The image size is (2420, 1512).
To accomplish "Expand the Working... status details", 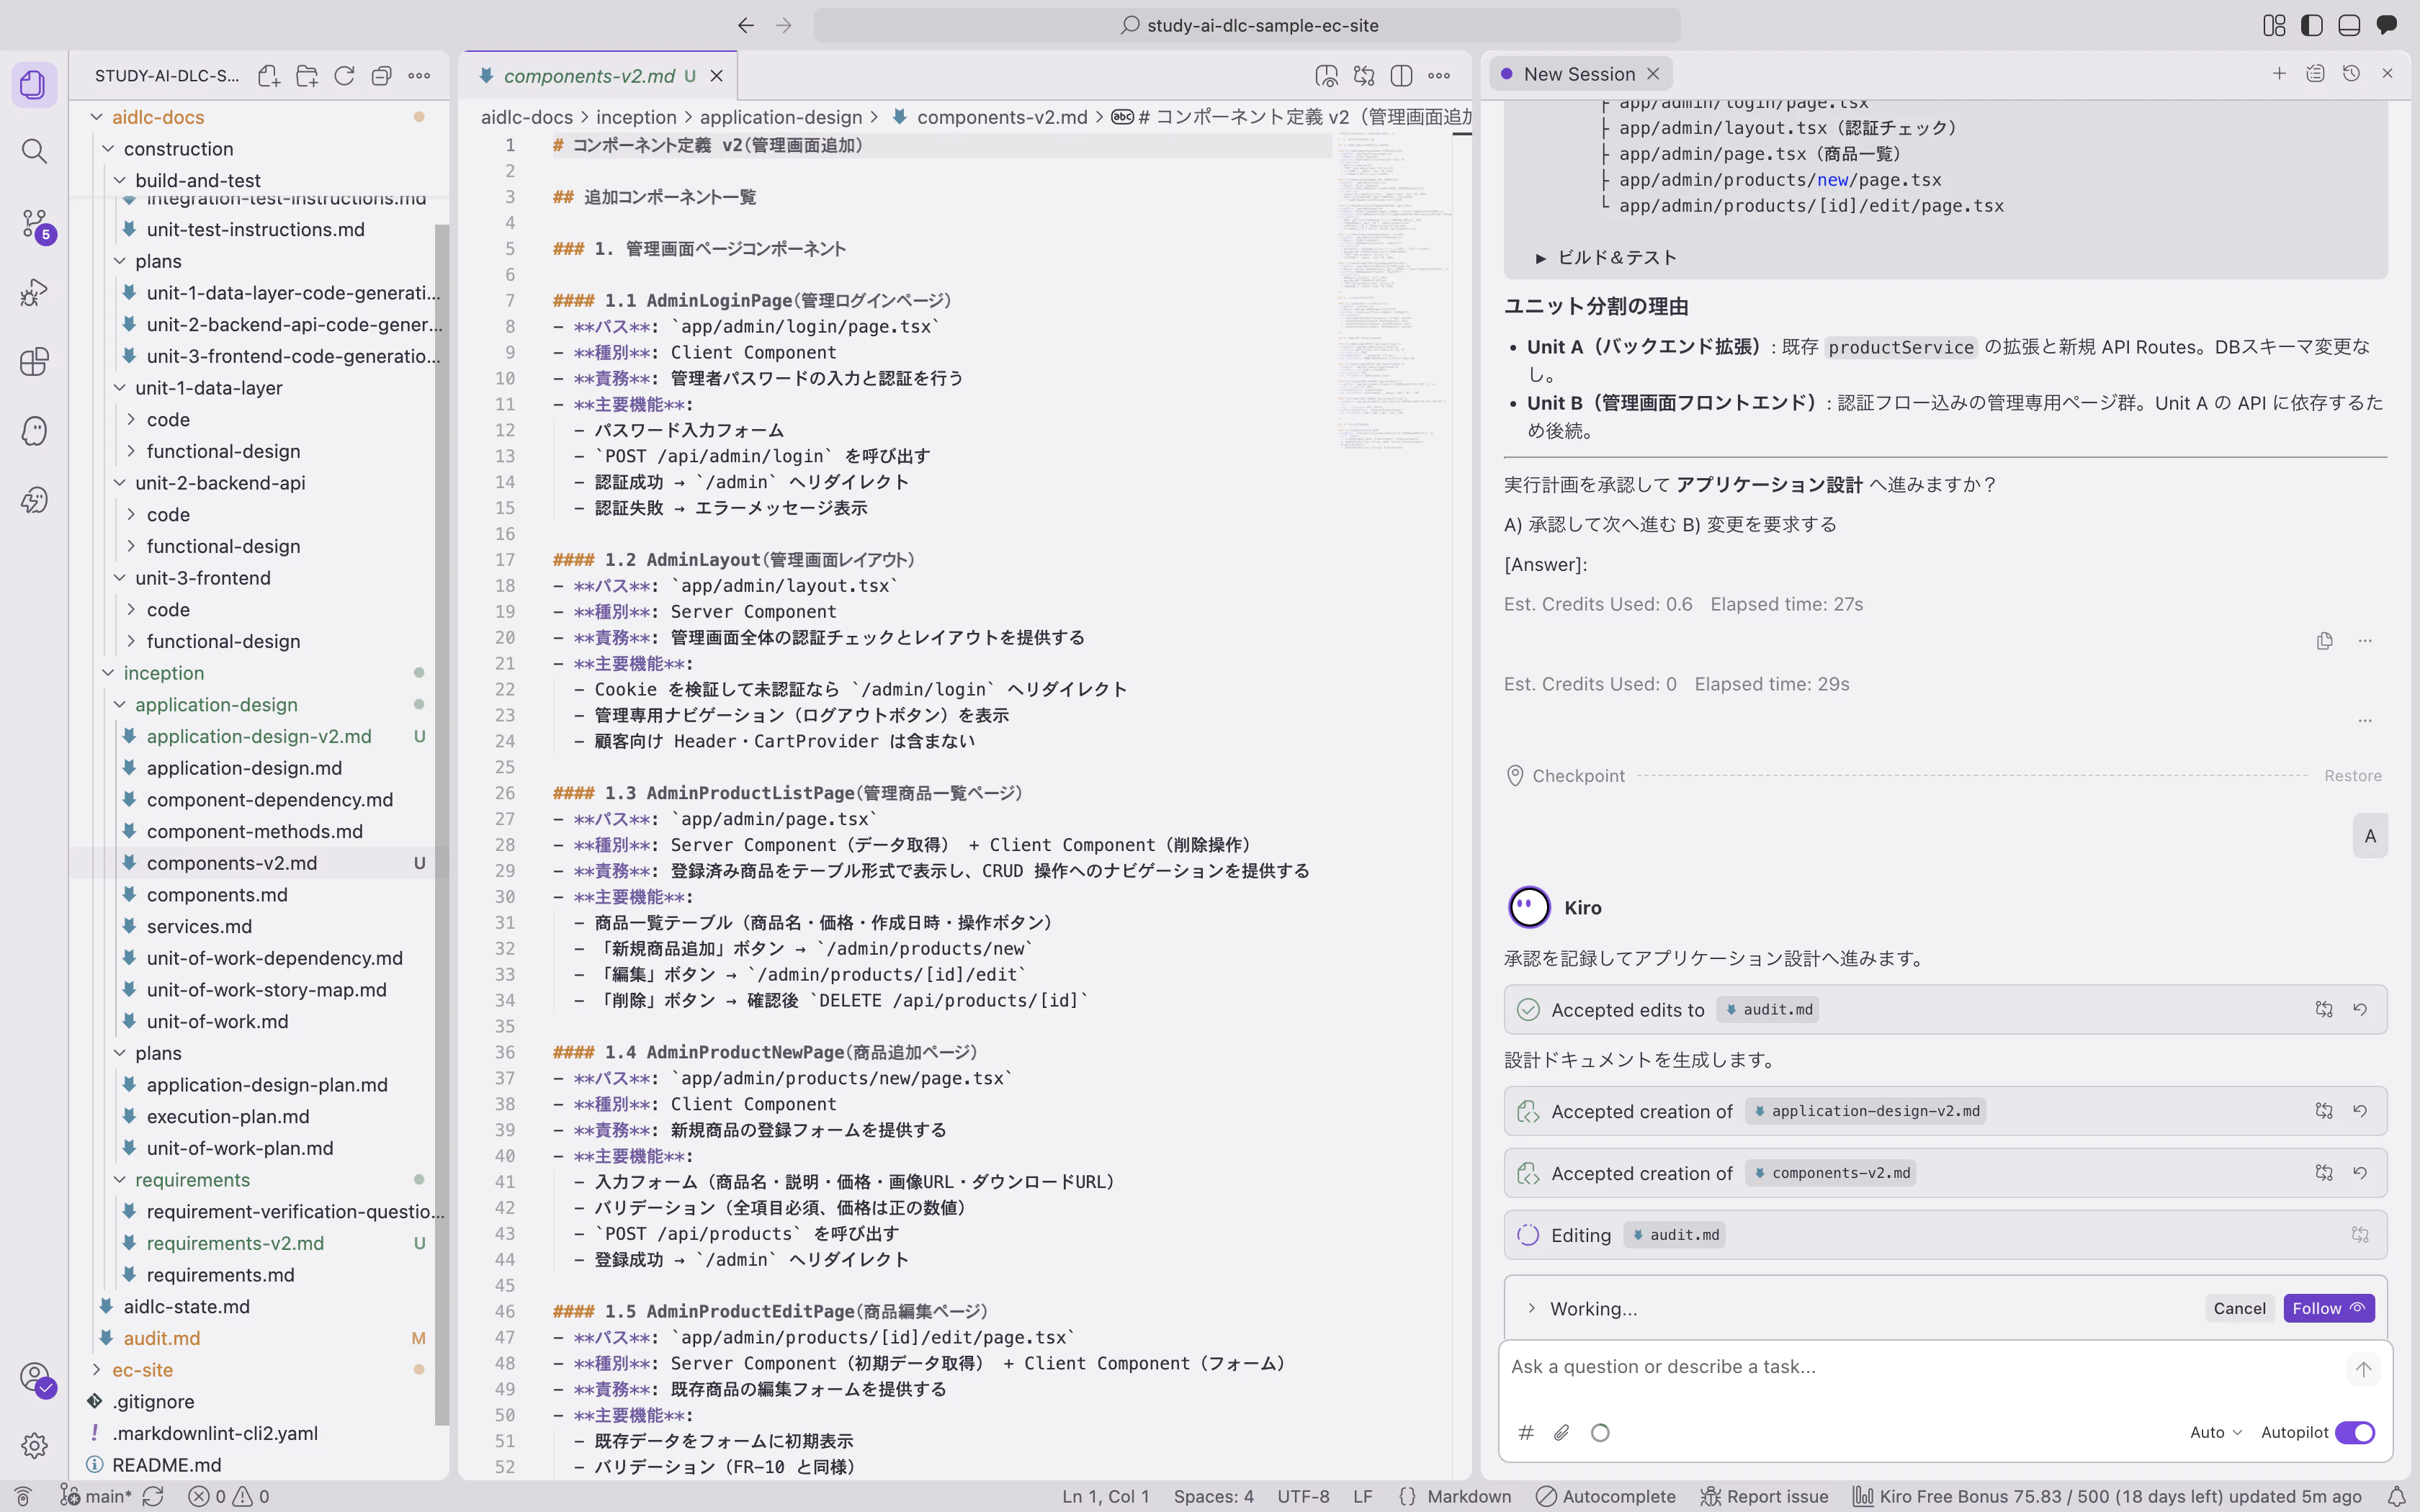I will click(1531, 1308).
